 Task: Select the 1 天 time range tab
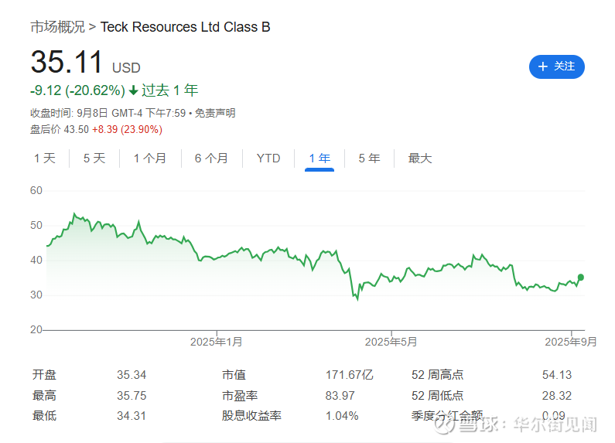pos(45,158)
